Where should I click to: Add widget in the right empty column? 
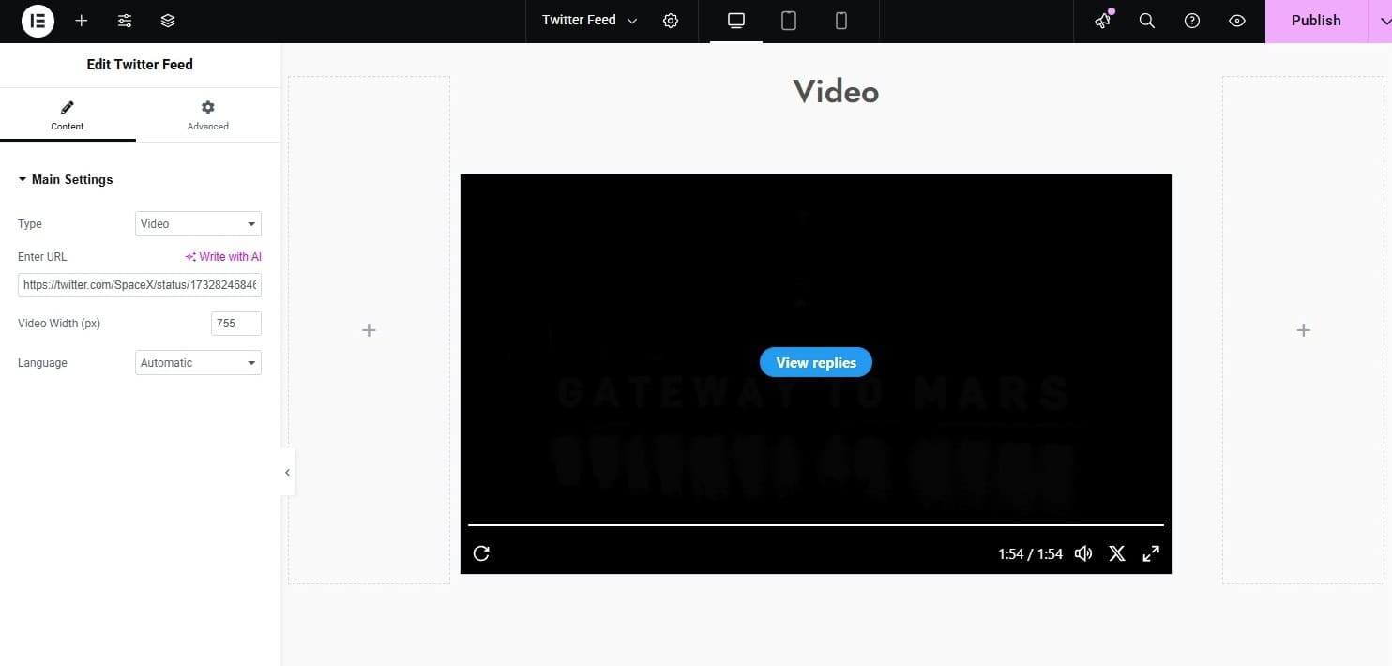coord(1303,330)
